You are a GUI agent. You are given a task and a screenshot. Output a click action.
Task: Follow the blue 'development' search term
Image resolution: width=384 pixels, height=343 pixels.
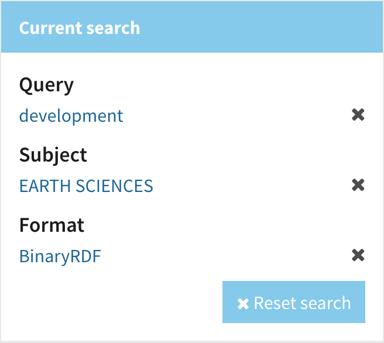tap(71, 115)
